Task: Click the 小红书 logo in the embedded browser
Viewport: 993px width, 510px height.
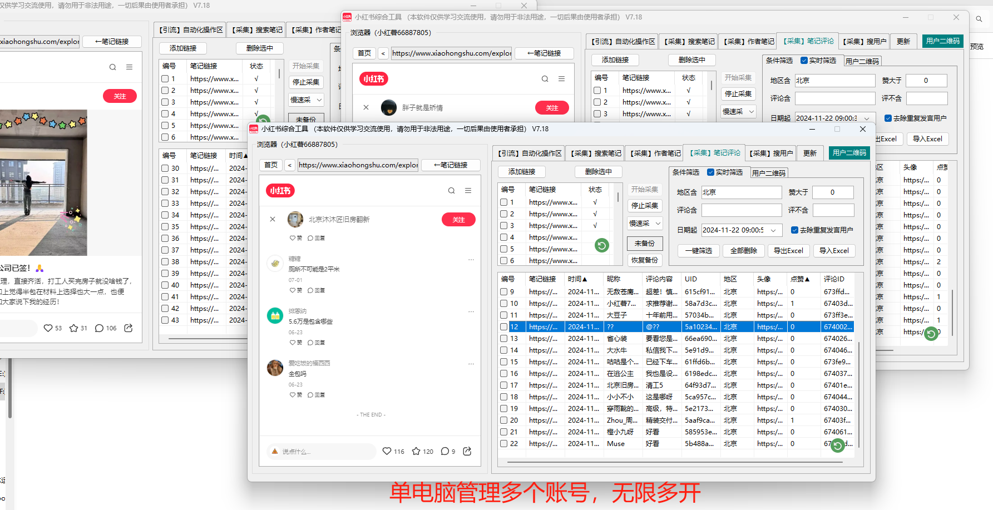Action: [280, 191]
